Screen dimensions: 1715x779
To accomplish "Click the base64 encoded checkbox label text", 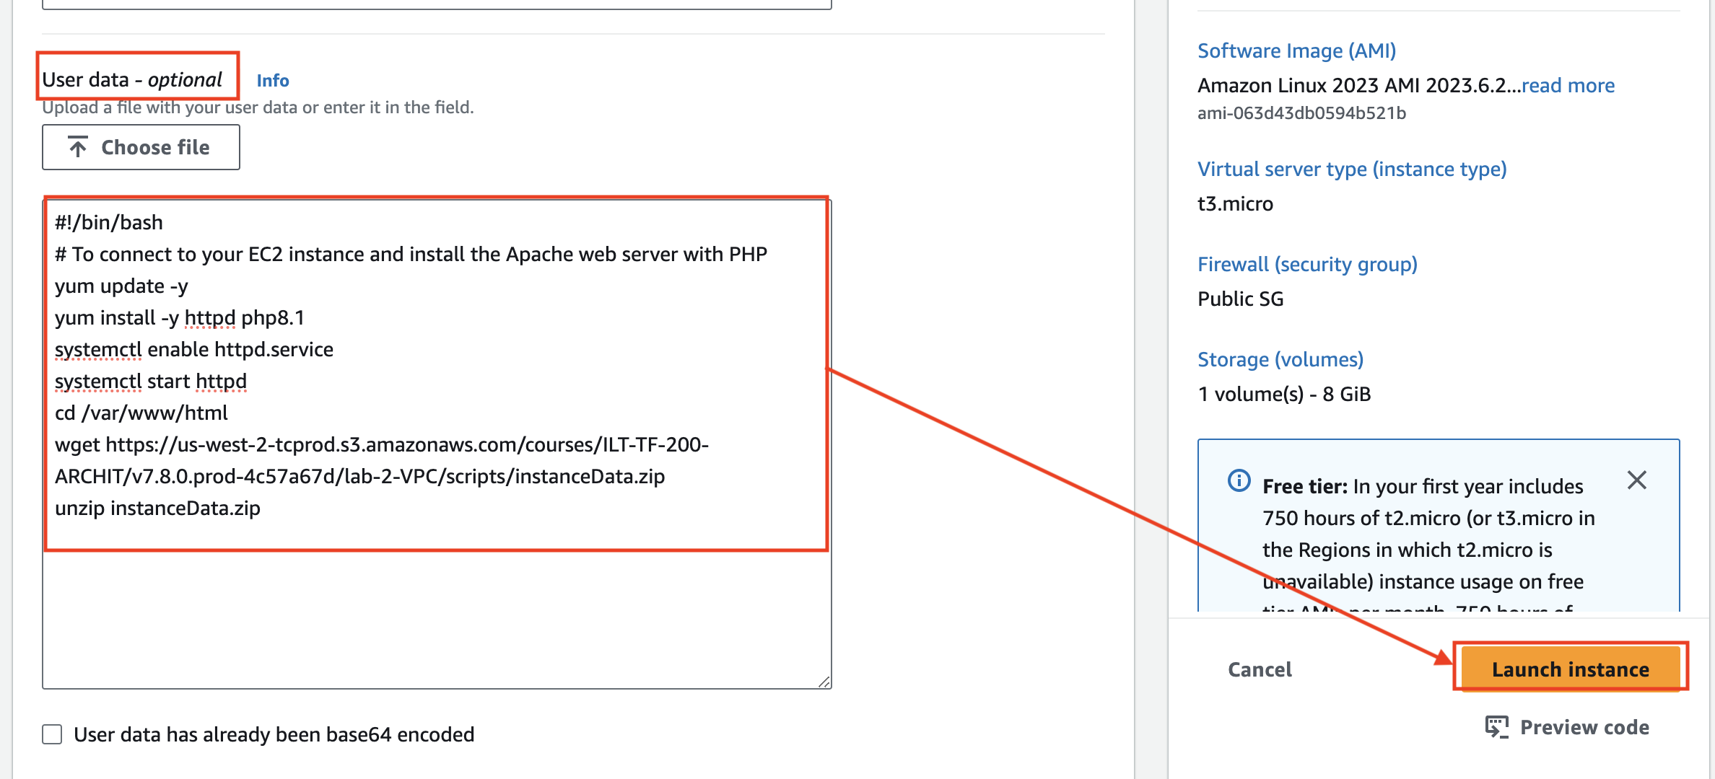I will 274,734.
